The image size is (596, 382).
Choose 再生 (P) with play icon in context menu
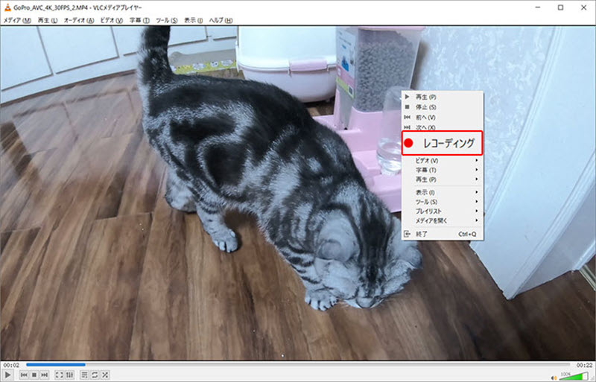(x=443, y=97)
